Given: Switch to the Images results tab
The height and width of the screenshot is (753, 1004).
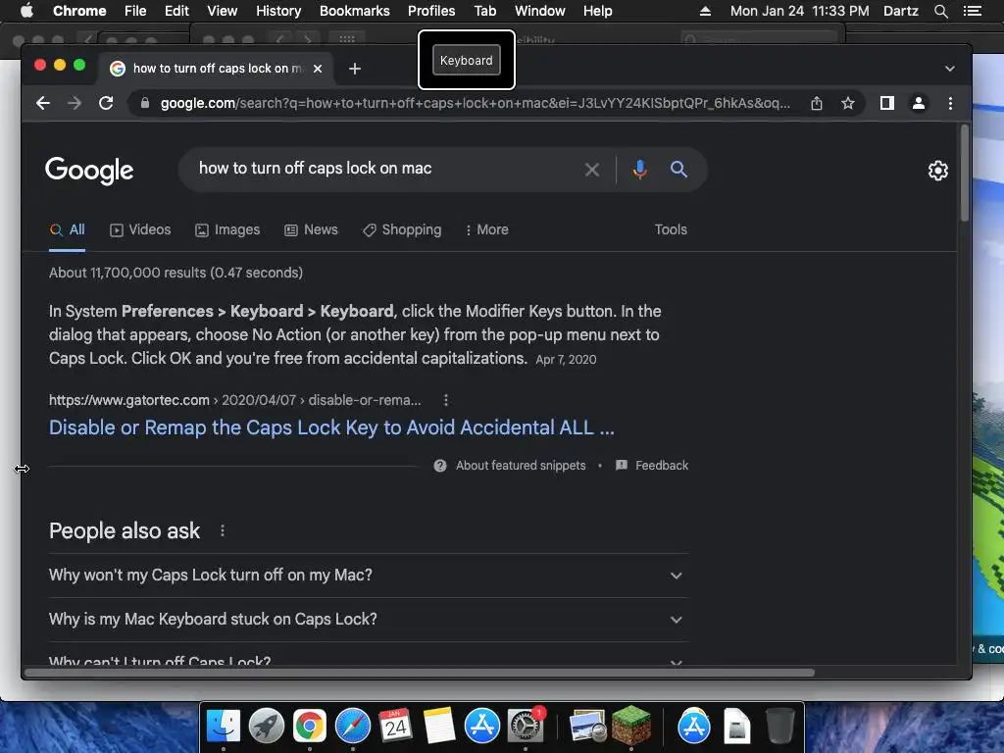Looking at the screenshot, I should click(227, 229).
